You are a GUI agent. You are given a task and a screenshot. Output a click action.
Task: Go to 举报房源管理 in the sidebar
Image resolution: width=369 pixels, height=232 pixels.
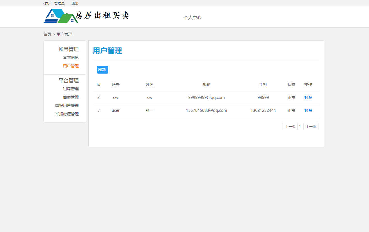tap(67, 114)
